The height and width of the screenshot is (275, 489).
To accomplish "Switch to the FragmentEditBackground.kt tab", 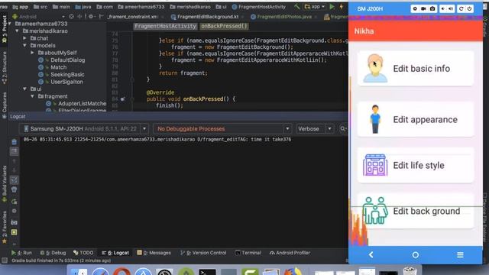I will coord(207,17).
